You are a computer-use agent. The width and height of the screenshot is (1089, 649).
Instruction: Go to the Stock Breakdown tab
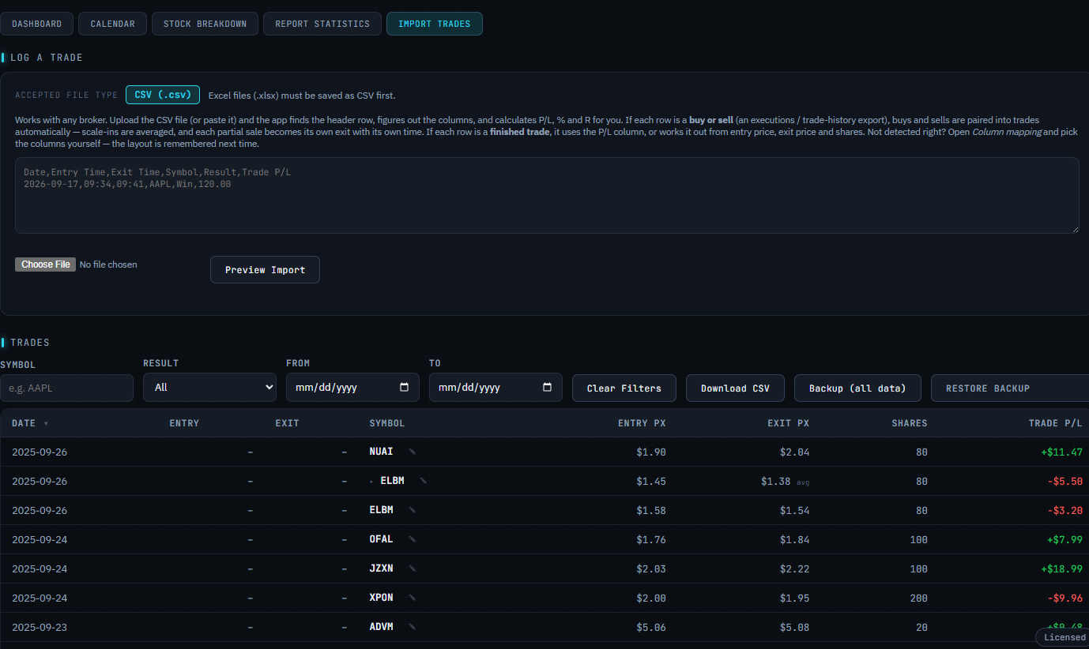pos(205,24)
